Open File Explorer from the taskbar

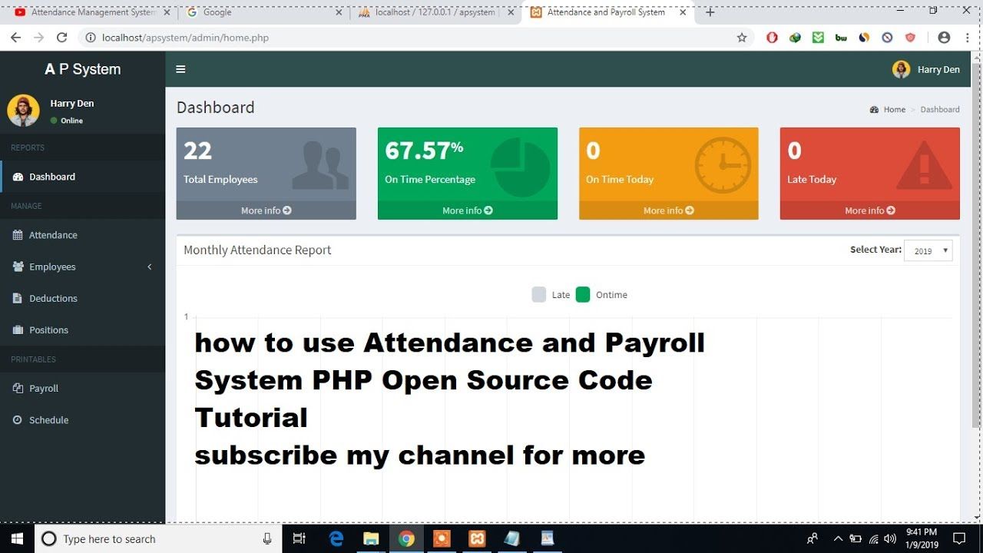click(371, 538)
